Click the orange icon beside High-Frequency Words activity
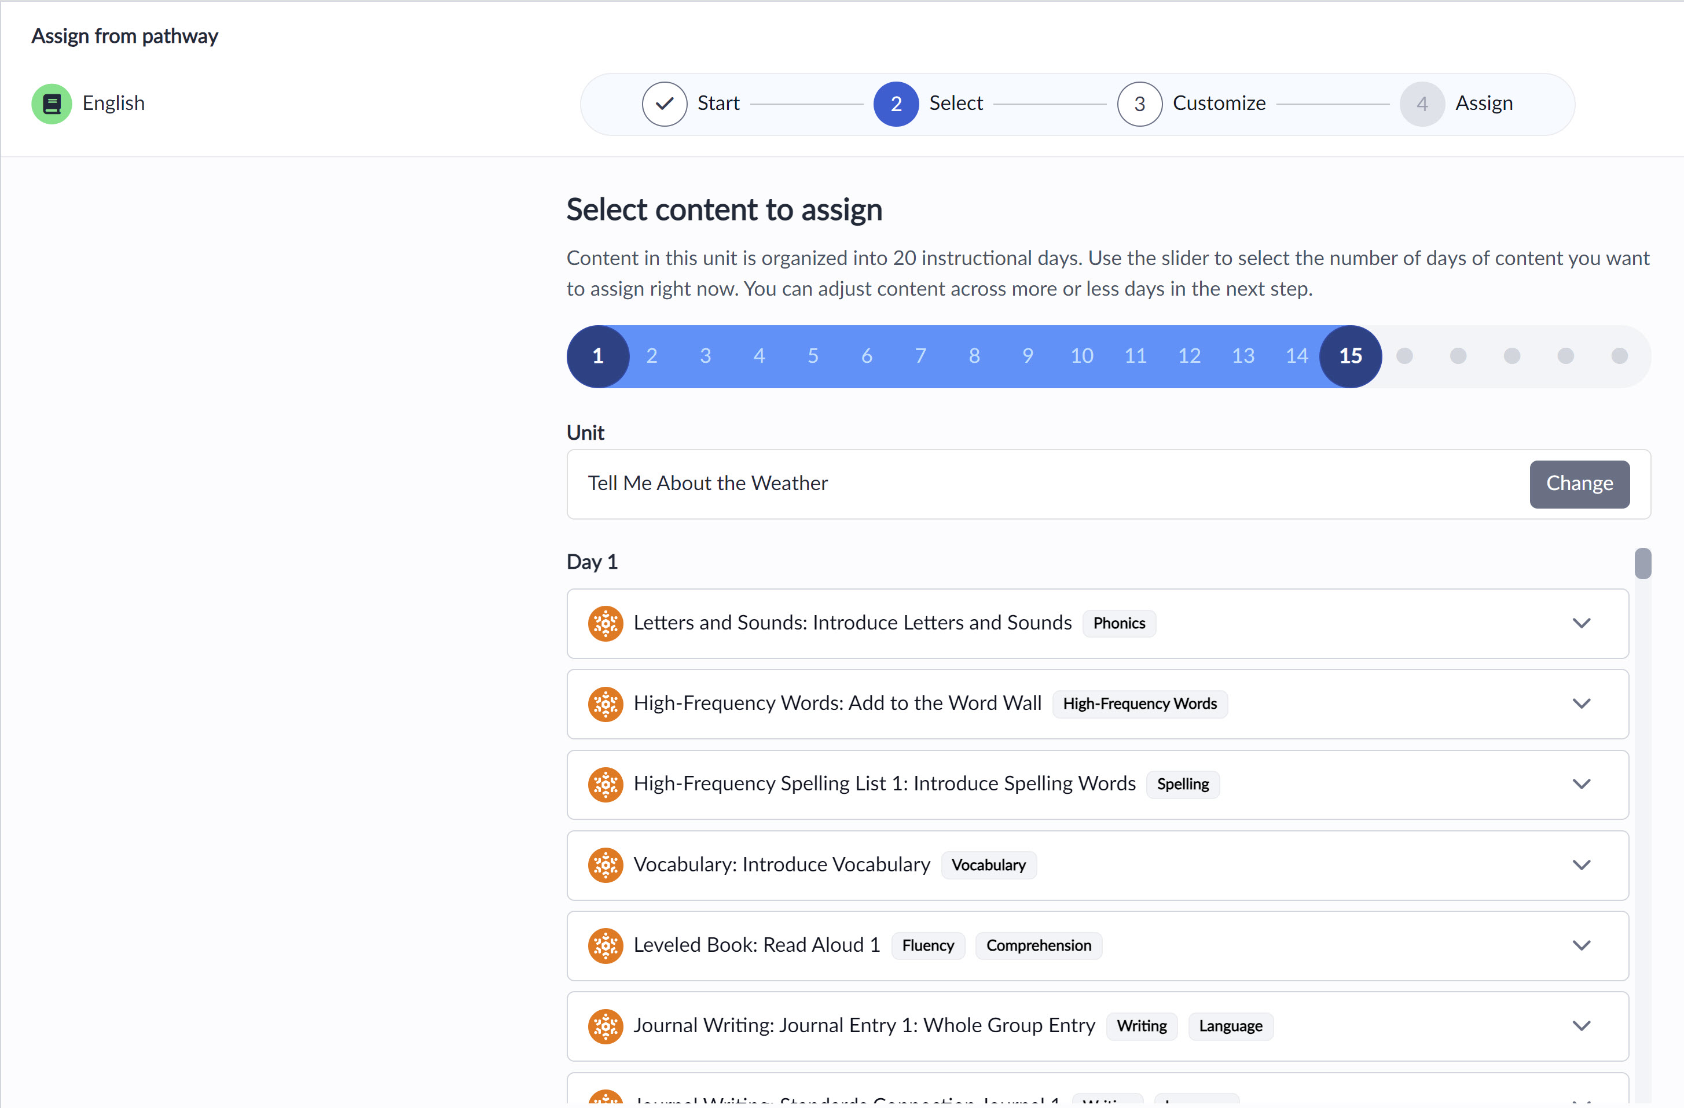This screenshot has width=1684, height=1108. coord(606,704)
